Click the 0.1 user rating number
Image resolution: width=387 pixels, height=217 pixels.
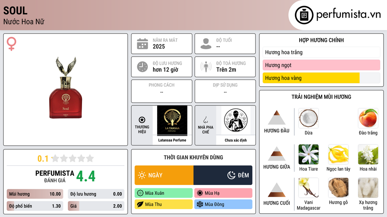[43, 159]
